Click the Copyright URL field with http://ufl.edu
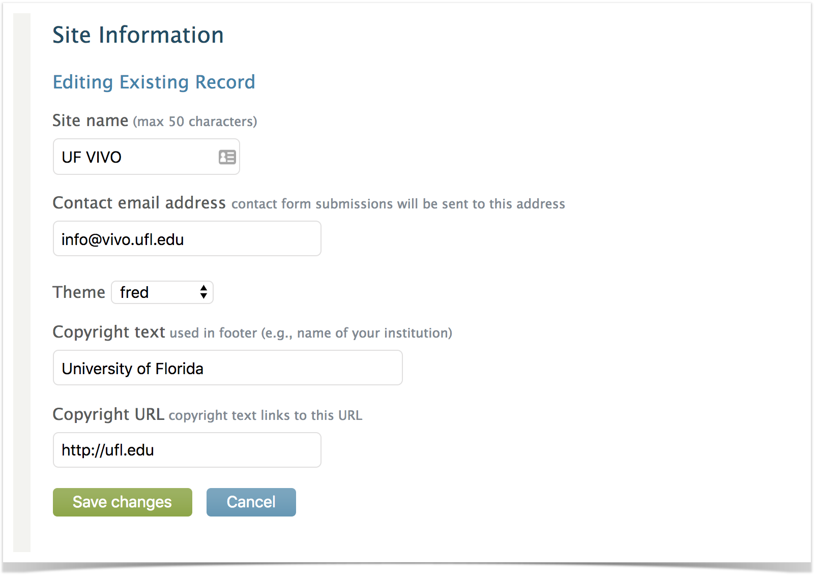818x577 pixels. pos(187,450)
